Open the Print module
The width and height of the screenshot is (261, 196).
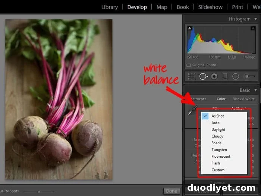coord(238,7)
